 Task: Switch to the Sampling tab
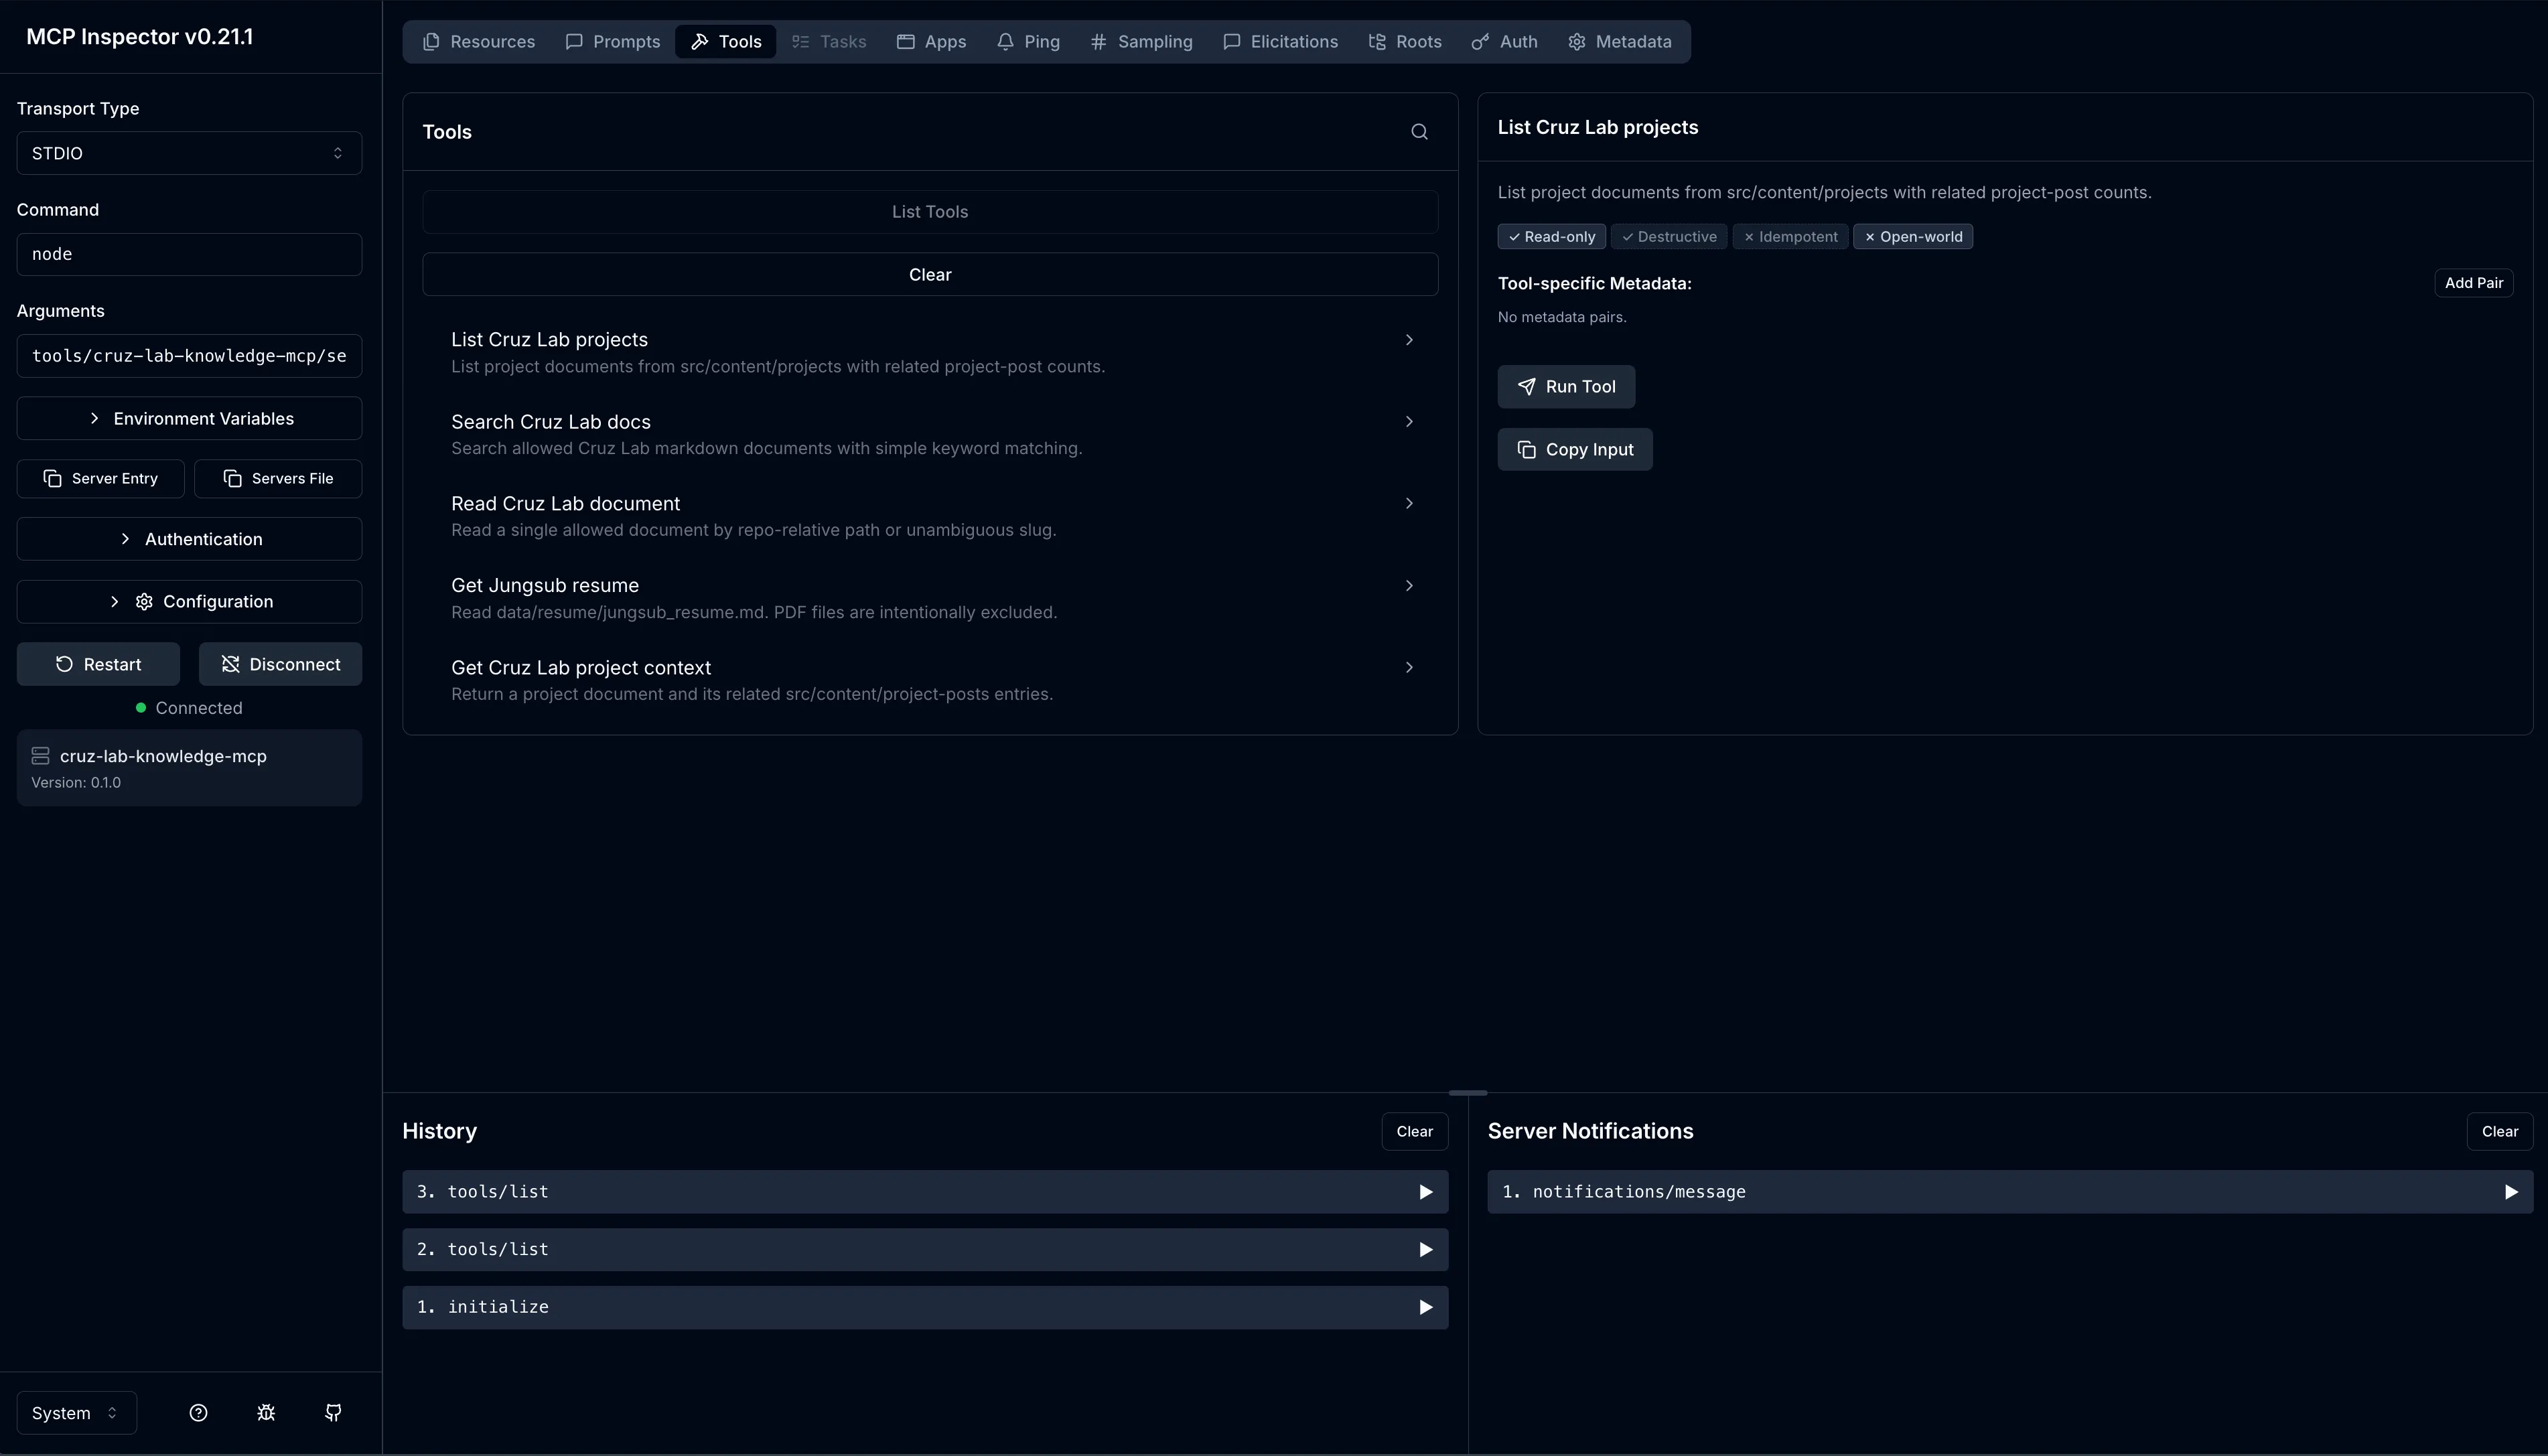(1141, 42)
